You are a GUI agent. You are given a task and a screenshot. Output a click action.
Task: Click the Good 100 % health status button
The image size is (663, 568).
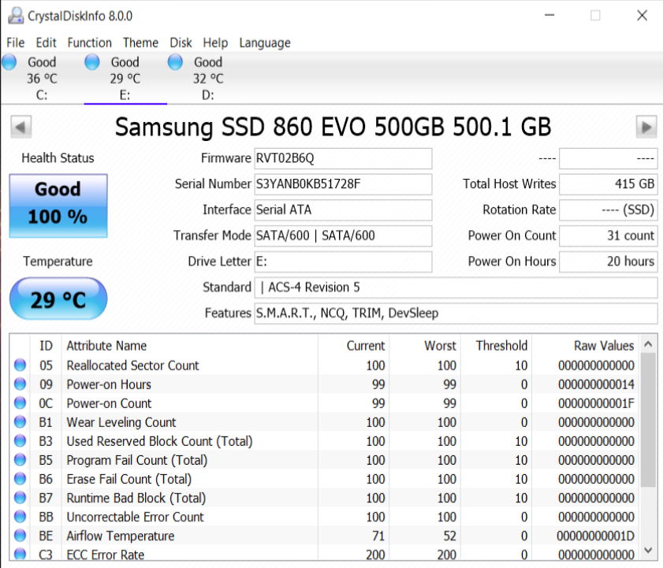[58, 206]
